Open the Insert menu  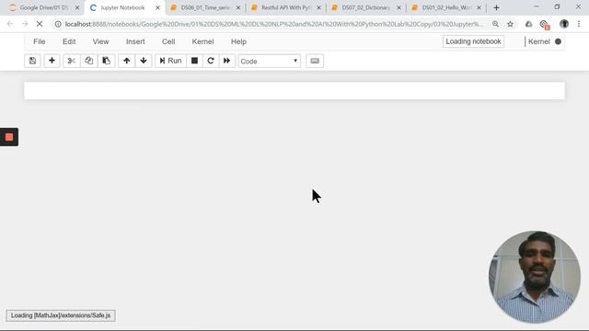click(135, 41)
